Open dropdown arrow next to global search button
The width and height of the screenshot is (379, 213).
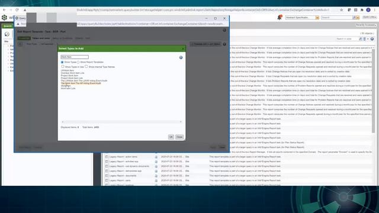point(358,18)
